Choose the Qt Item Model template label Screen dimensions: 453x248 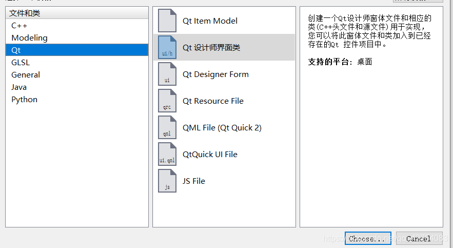coord(210,21)
